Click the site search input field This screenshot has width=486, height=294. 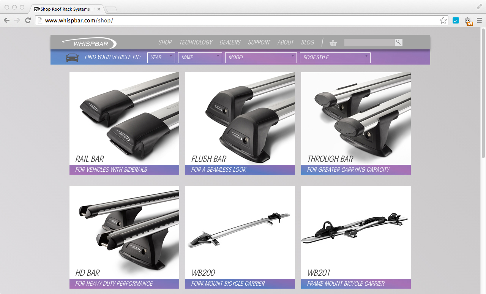tap(369, 43)
